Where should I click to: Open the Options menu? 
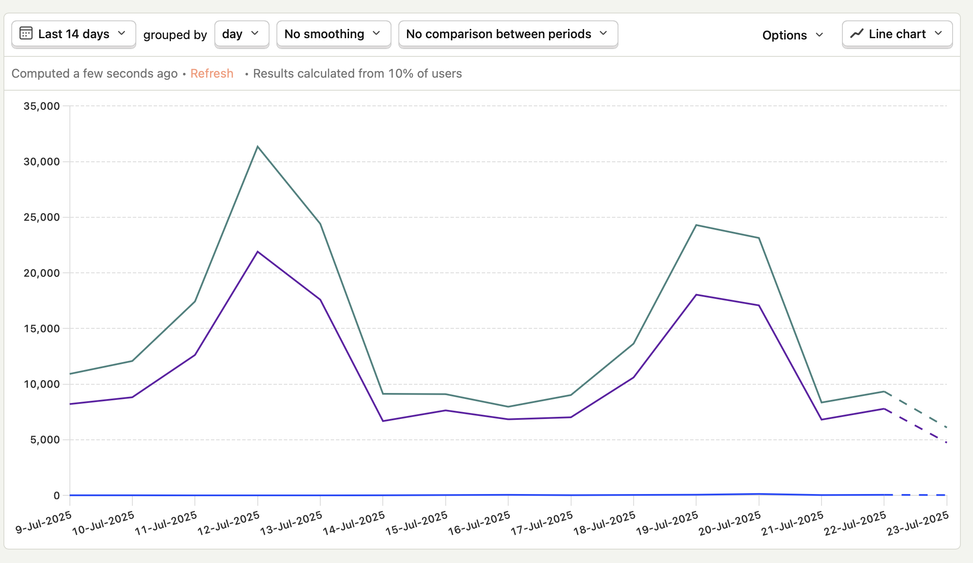click(785, 35)
